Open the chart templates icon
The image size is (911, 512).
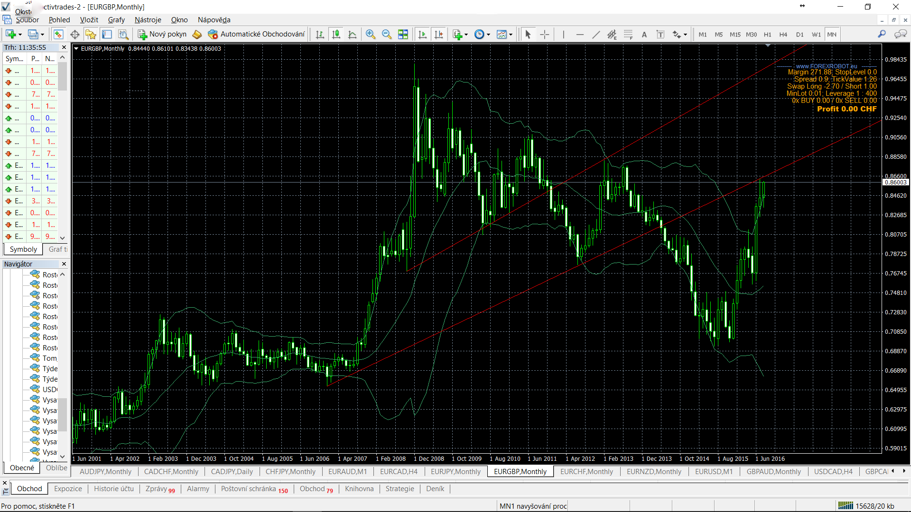click(502, 34)
